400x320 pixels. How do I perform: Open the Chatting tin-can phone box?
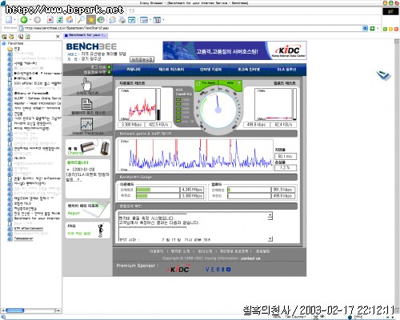[x=88, y=148]
